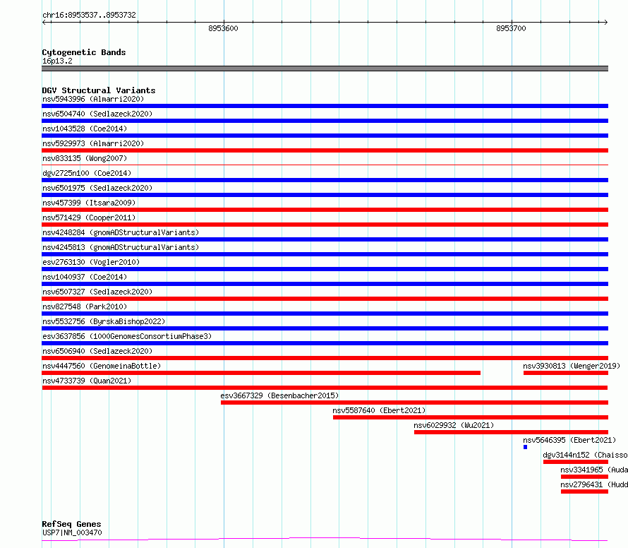Select the red bar under esv3667329
Screen dimensions: 628x548
414,403
